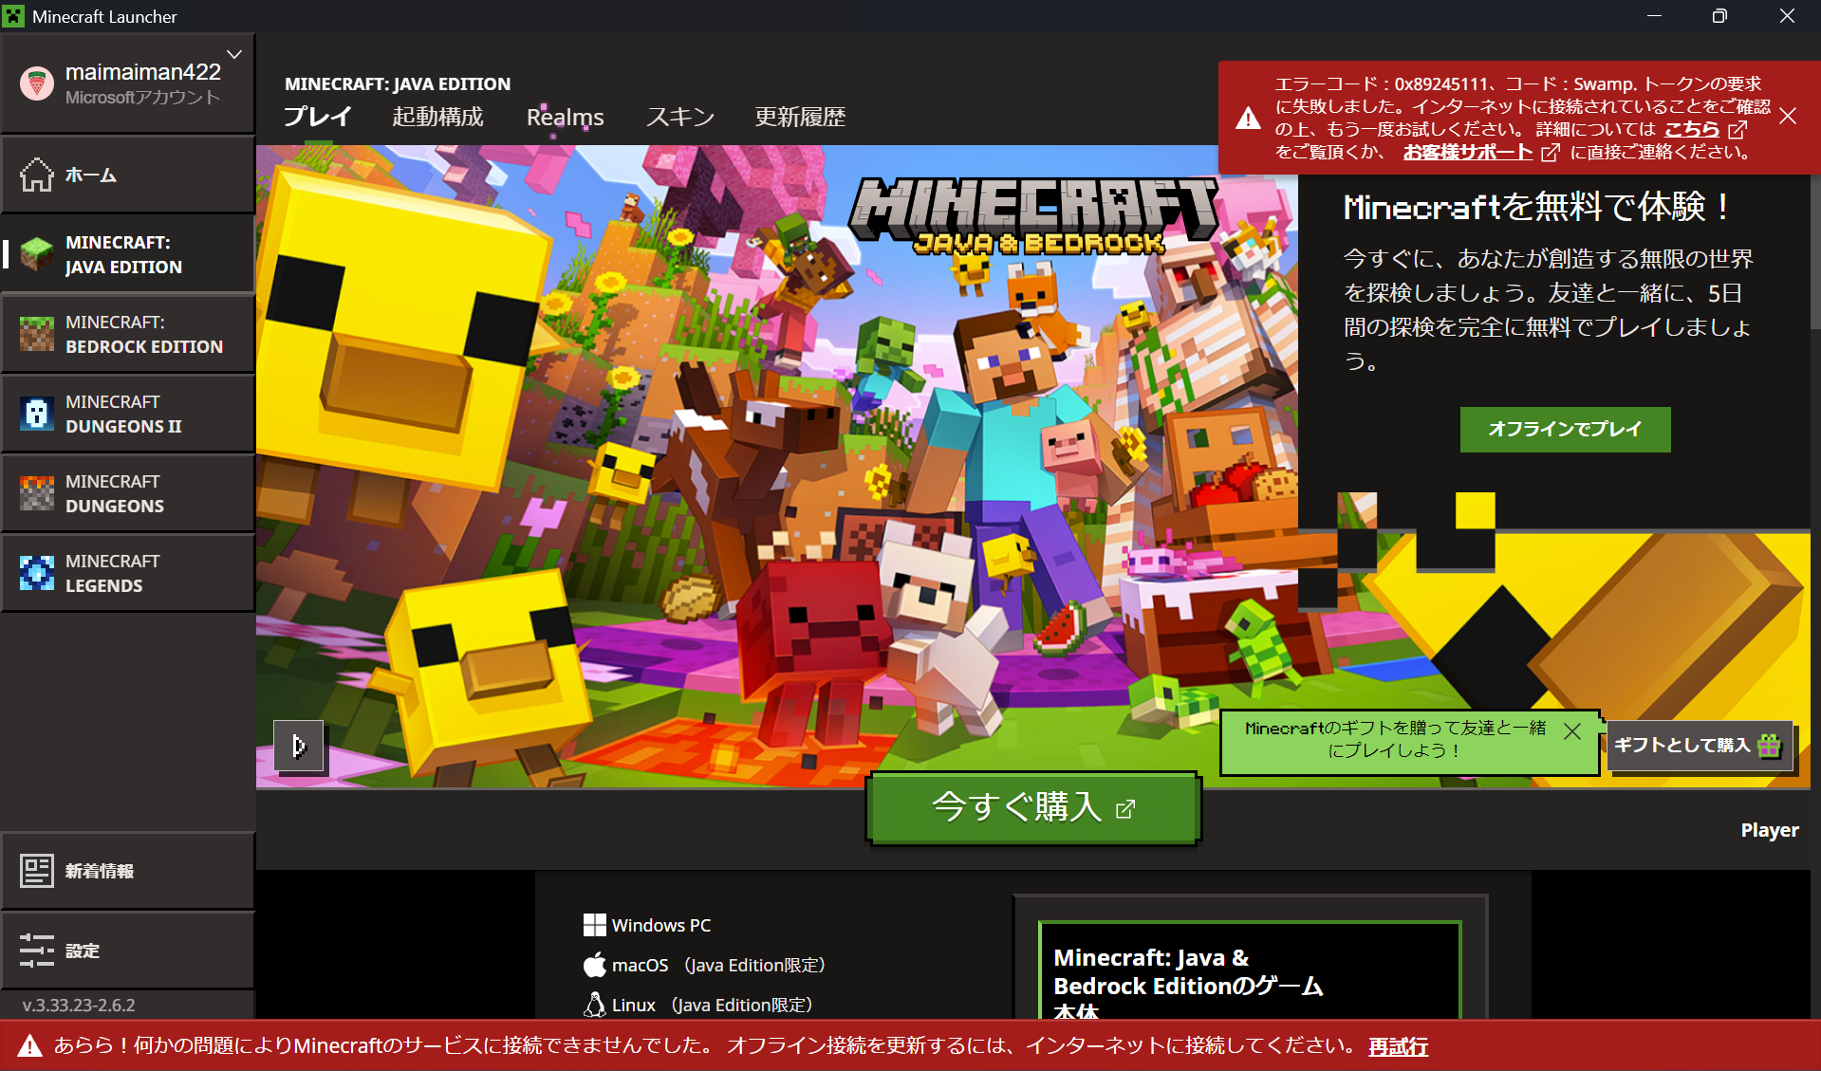
Task: Open Minecraft: Bedrock Edition in sidebar
Action: click(128, 334)
